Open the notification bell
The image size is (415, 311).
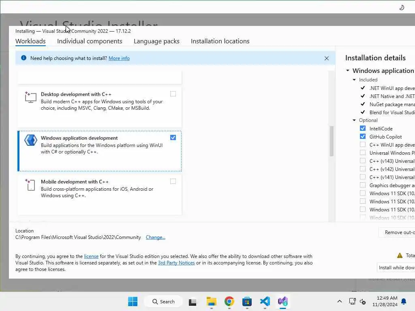click(x=404, y=301)
